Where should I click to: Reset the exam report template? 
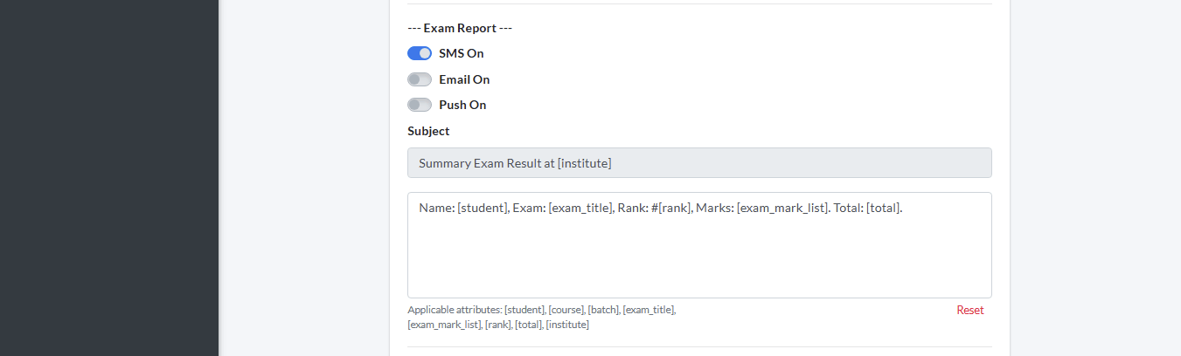[969, 310]
